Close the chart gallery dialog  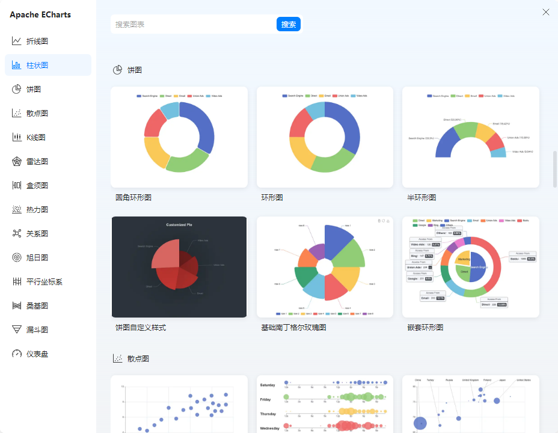(x=545, y=12)
